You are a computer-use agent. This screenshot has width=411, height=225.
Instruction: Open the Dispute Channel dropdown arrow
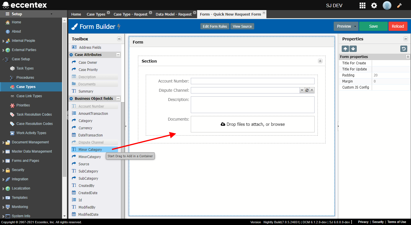[302, 90]
